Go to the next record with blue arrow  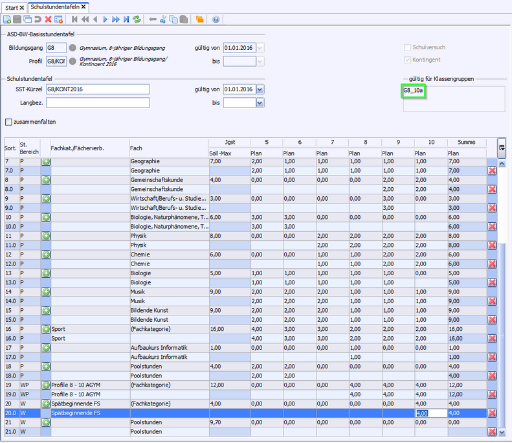pyautogui.click(x=106, y=19)
